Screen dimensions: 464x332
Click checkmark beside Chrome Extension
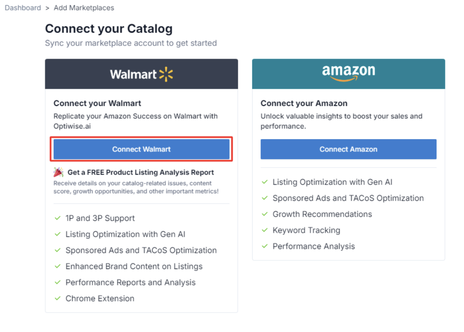tap(58, 299)
